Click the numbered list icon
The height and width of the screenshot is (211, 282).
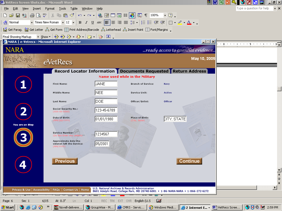point(143,23)
